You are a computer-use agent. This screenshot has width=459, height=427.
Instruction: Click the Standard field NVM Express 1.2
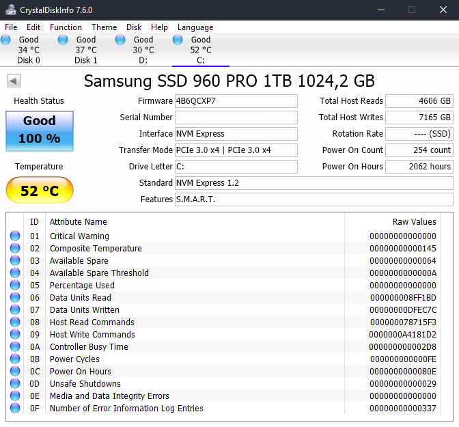click(314, 183)
